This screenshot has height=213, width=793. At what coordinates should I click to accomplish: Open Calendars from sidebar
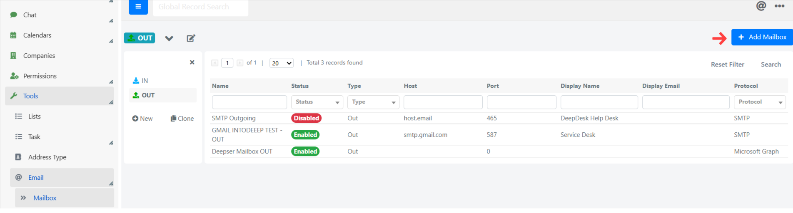coord(37,35)
